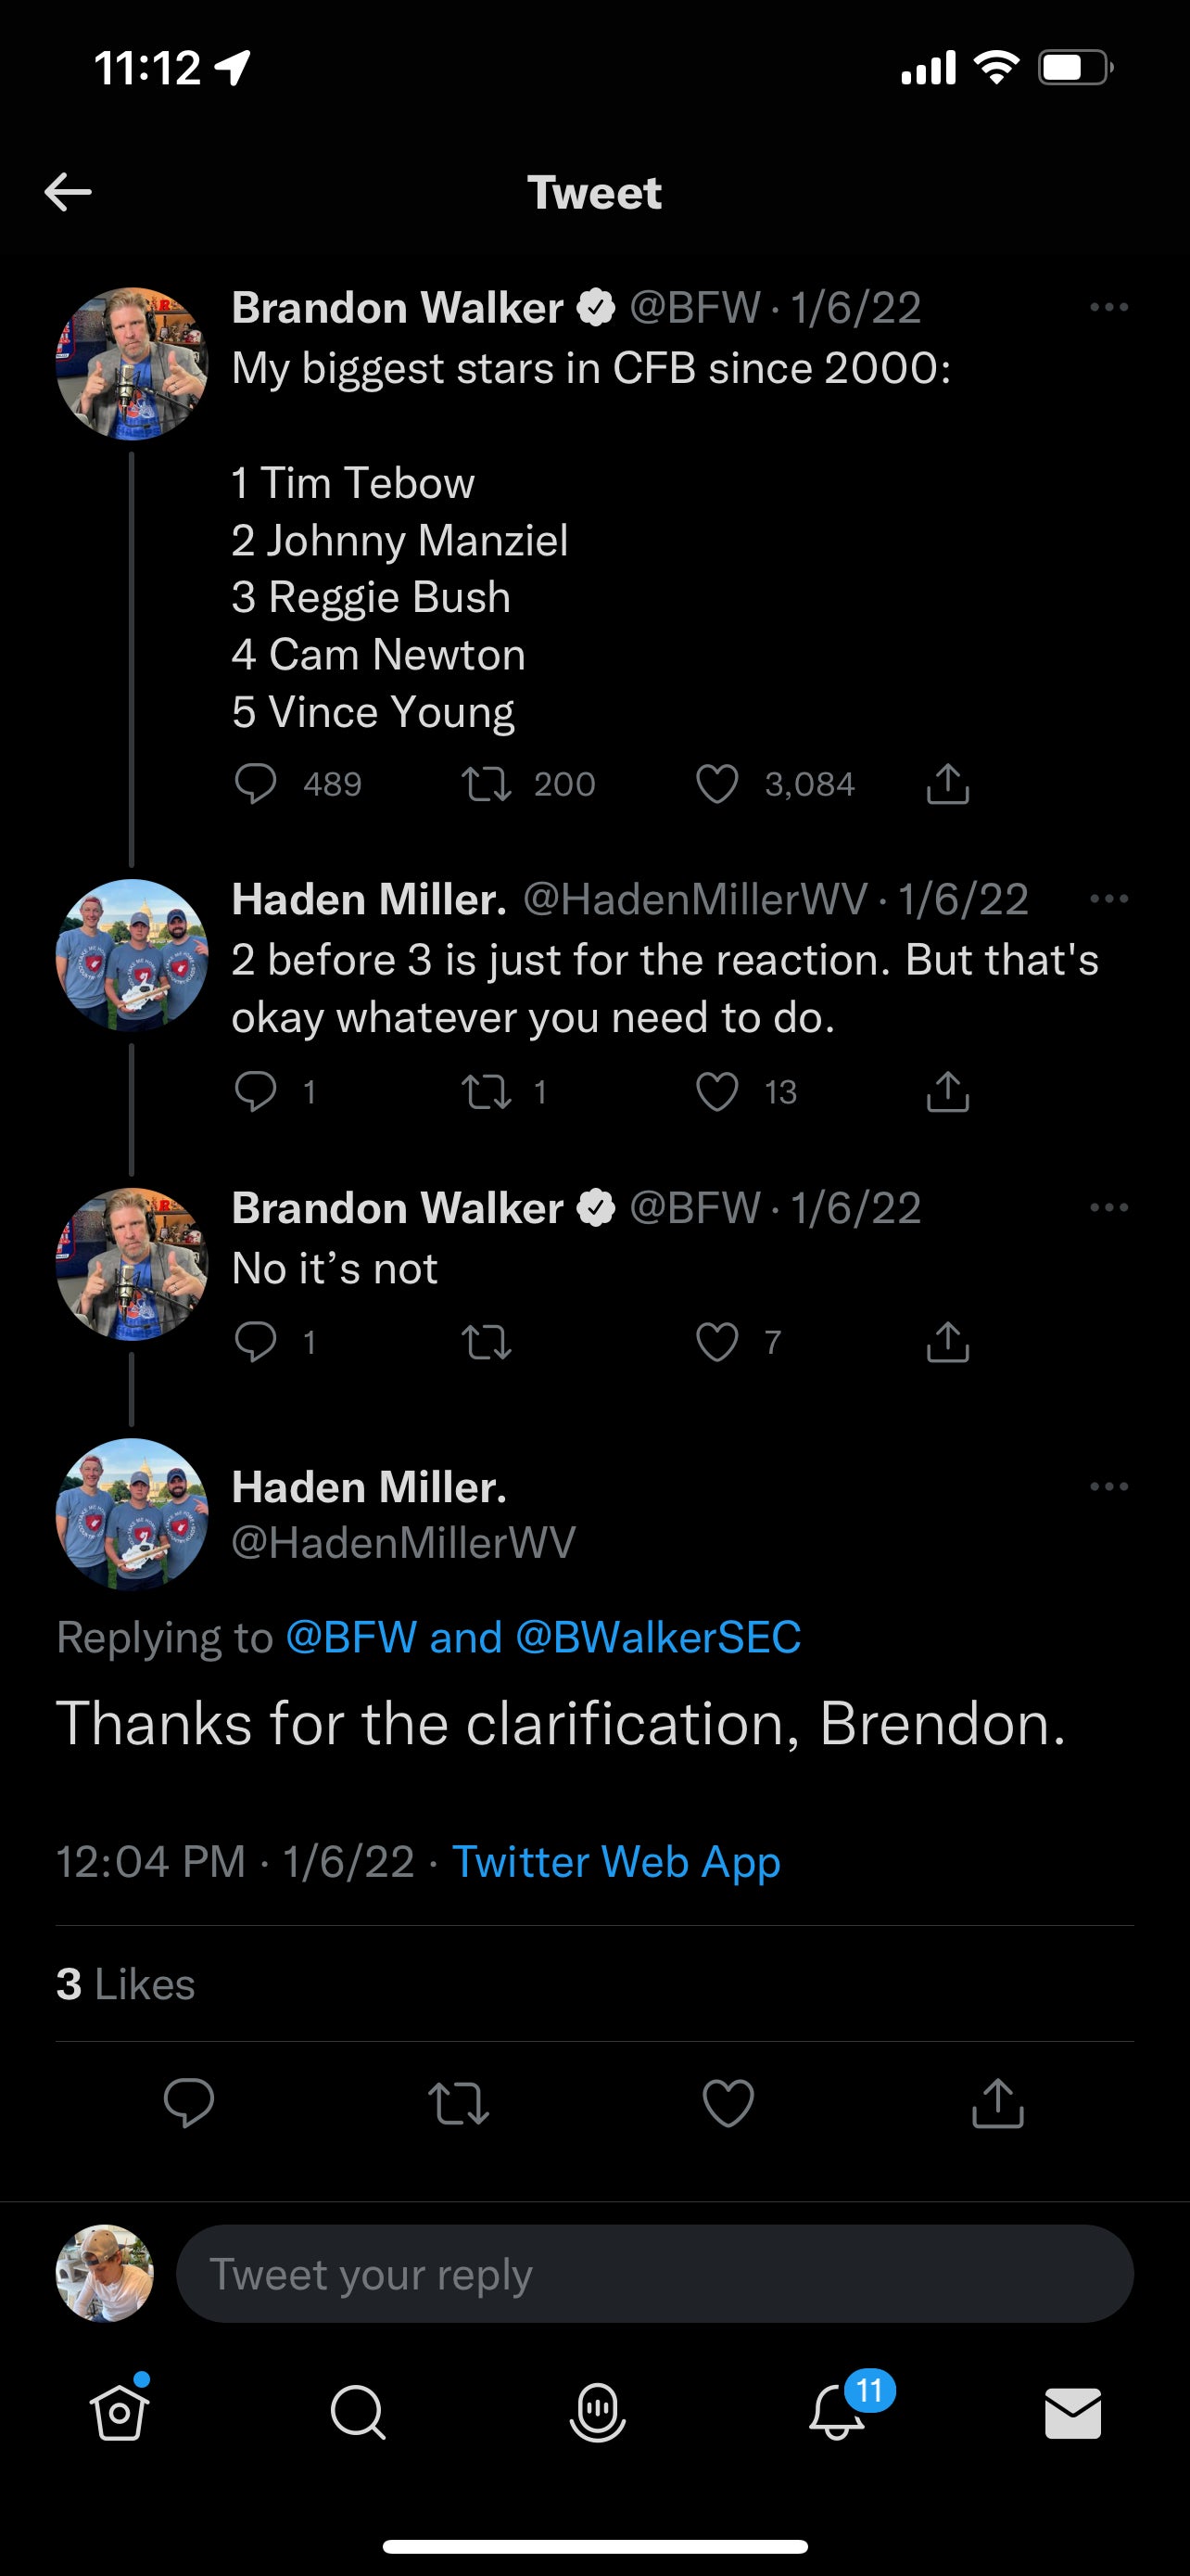The width and height of the screenshot is (1190, 2576).
Task: Go to Home tab in bottom bar
Action: coord(120,2412)
